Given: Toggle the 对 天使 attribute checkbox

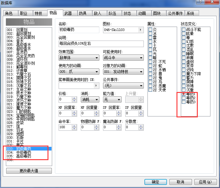Looking at the screenshot, I should pos(150,90).
